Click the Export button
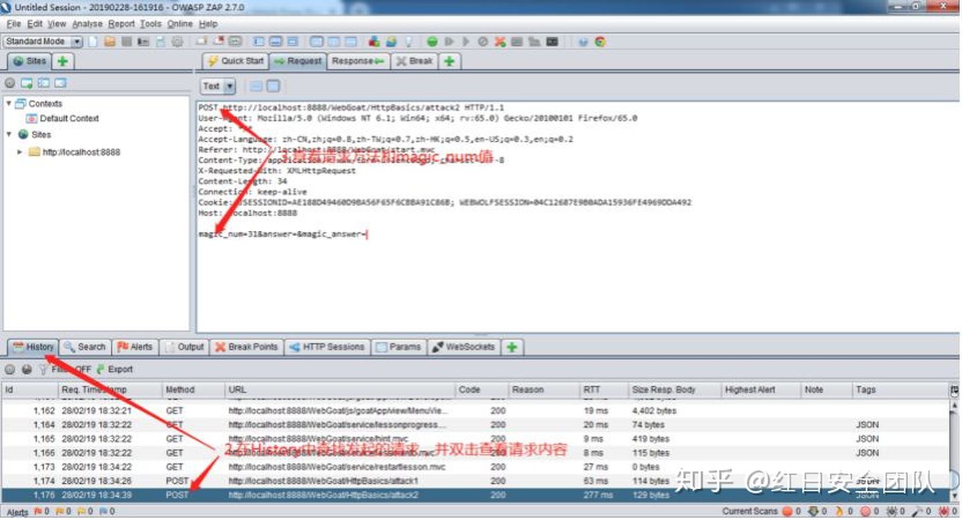 pyautogui.click(x=115, y=369)
